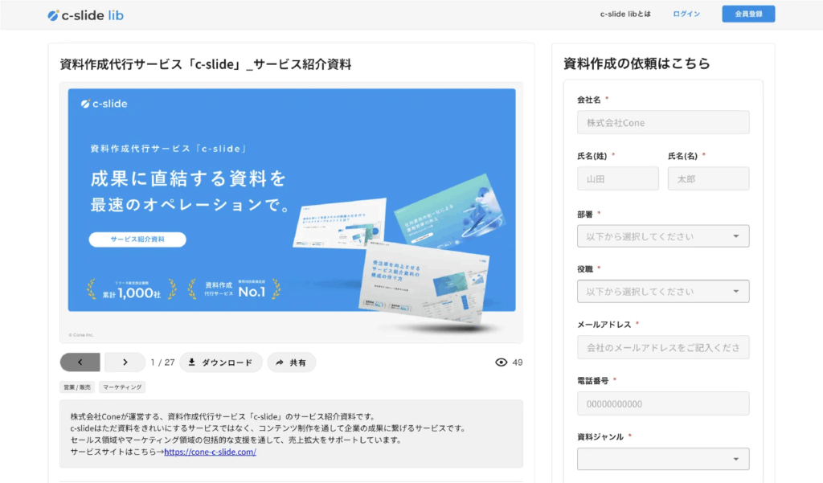Select the マーケティング tag

pos(122,387)
